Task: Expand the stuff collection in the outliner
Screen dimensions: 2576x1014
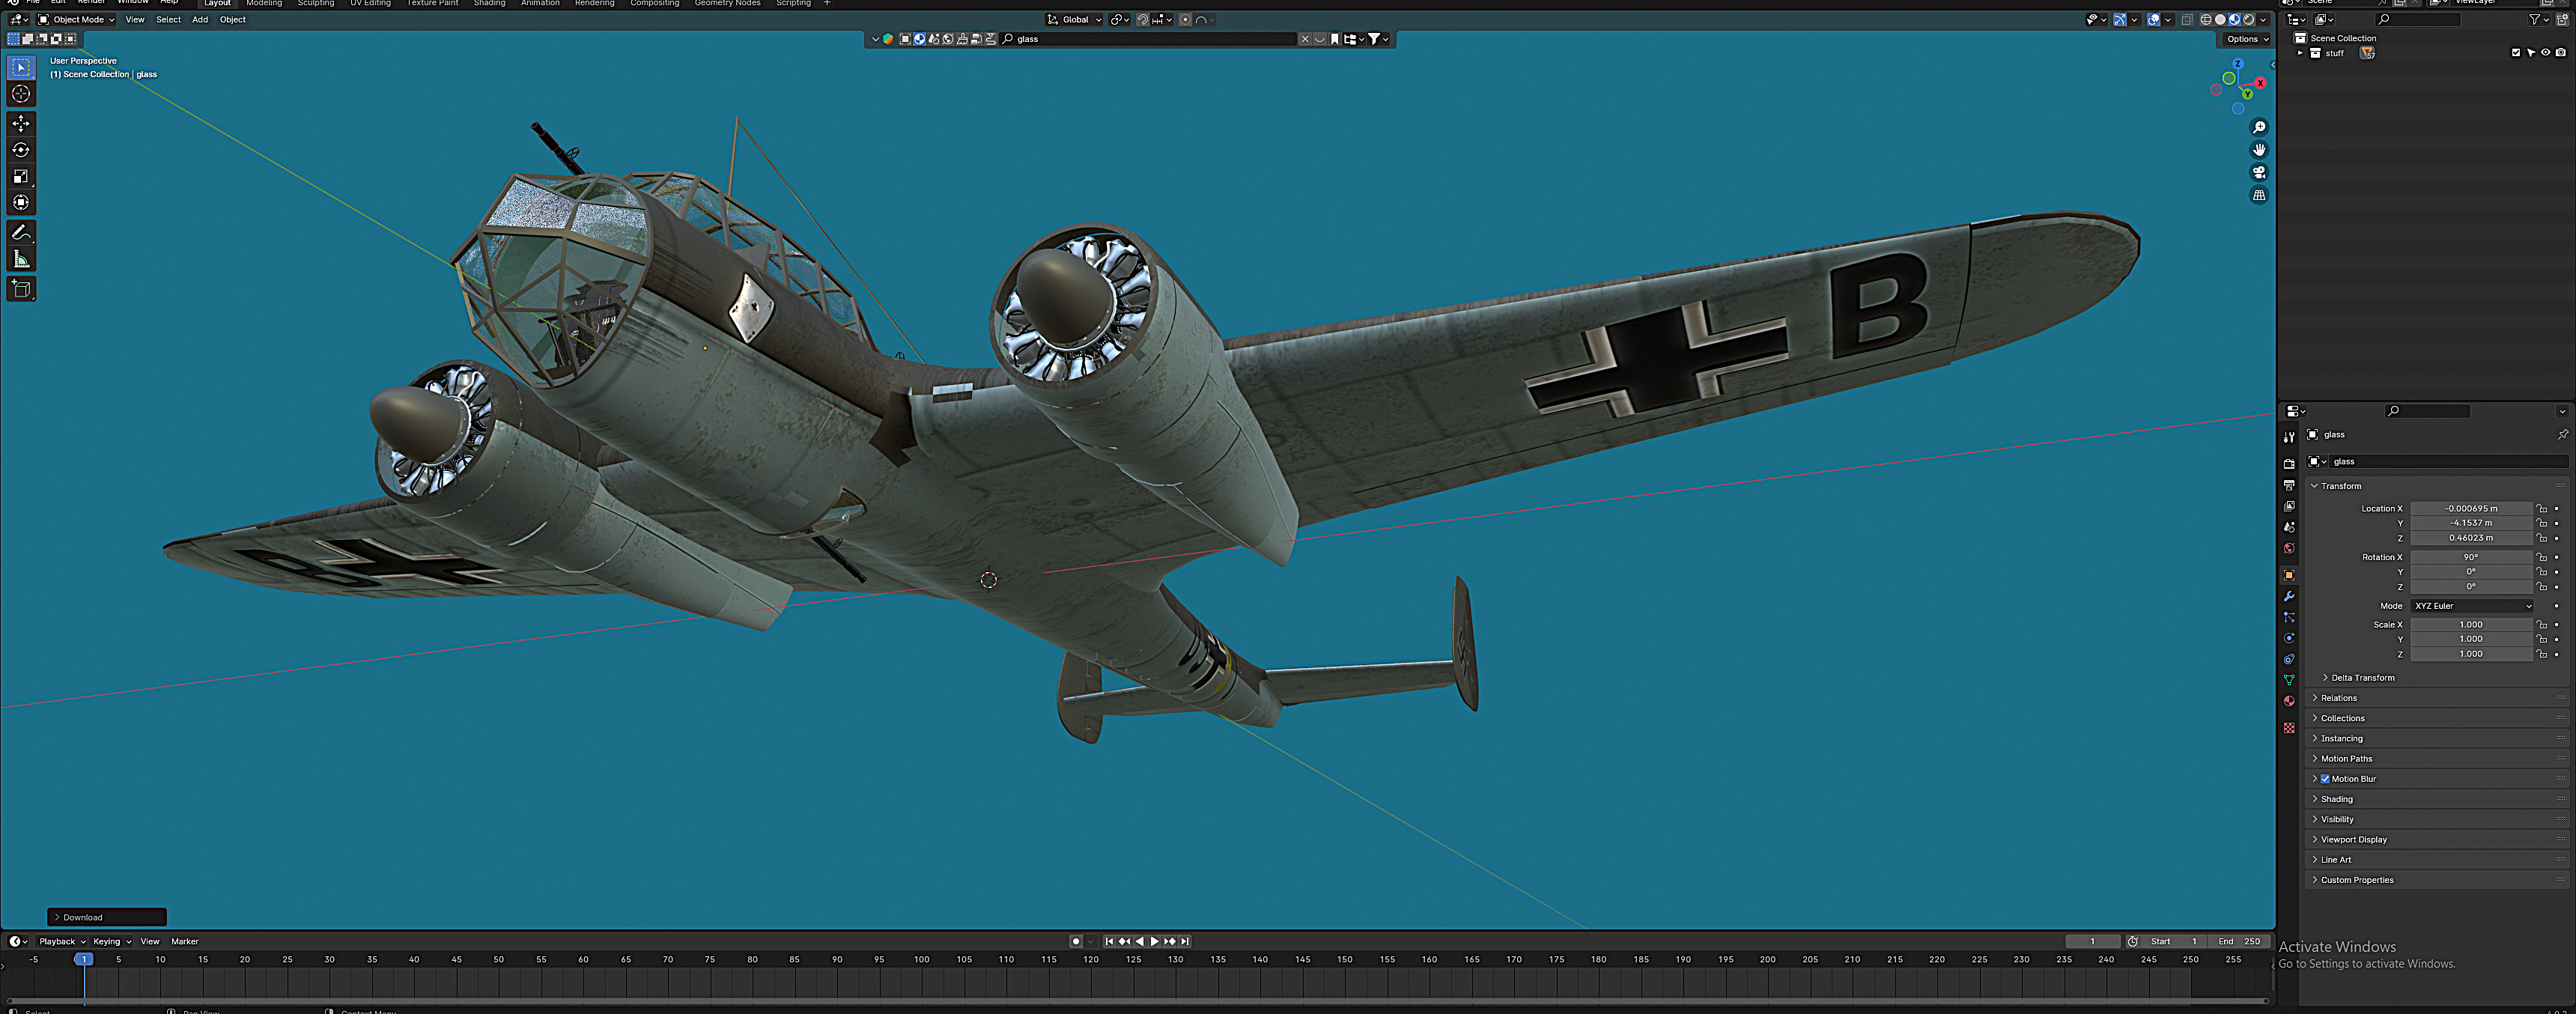Action: click(2300, 53)
